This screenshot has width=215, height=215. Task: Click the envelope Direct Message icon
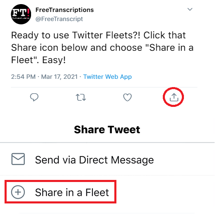(x=18, y=159)
